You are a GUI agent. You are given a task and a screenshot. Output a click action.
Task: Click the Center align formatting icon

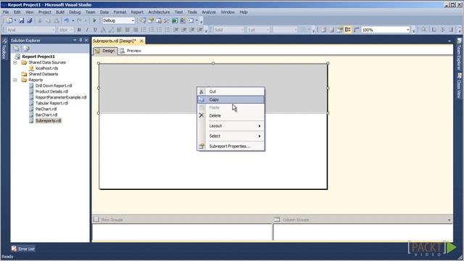(128, 30)
